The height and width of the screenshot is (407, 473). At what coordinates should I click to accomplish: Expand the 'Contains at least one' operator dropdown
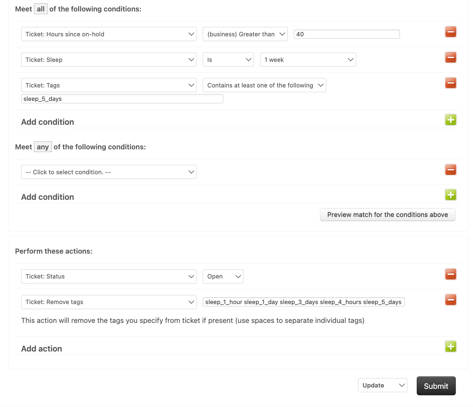pos(264,85)
